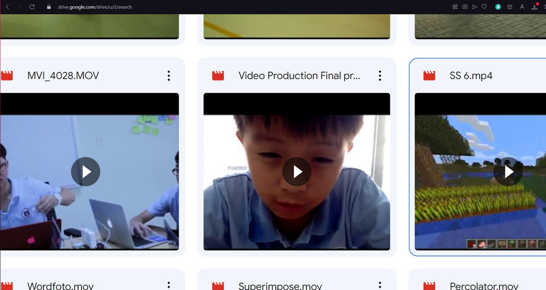Reload the Google Drive page

(x=32, y=7)
